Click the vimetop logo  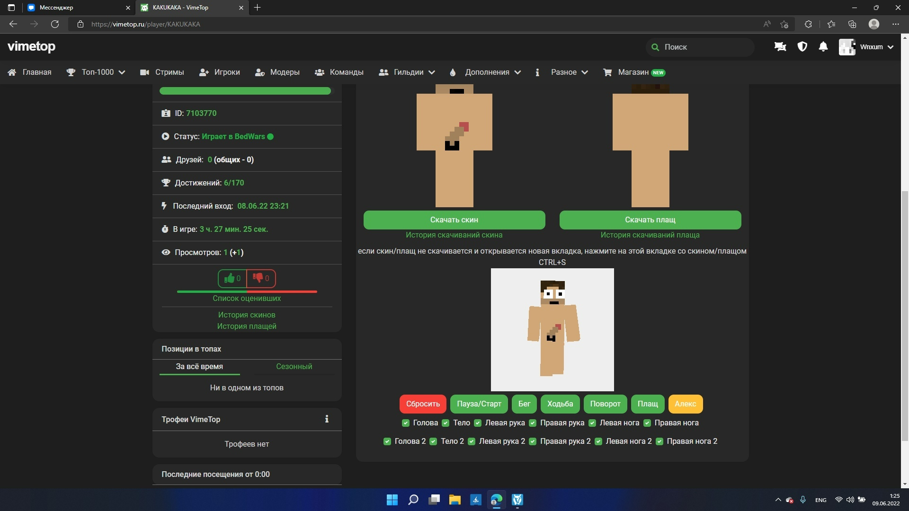(31, 46)
